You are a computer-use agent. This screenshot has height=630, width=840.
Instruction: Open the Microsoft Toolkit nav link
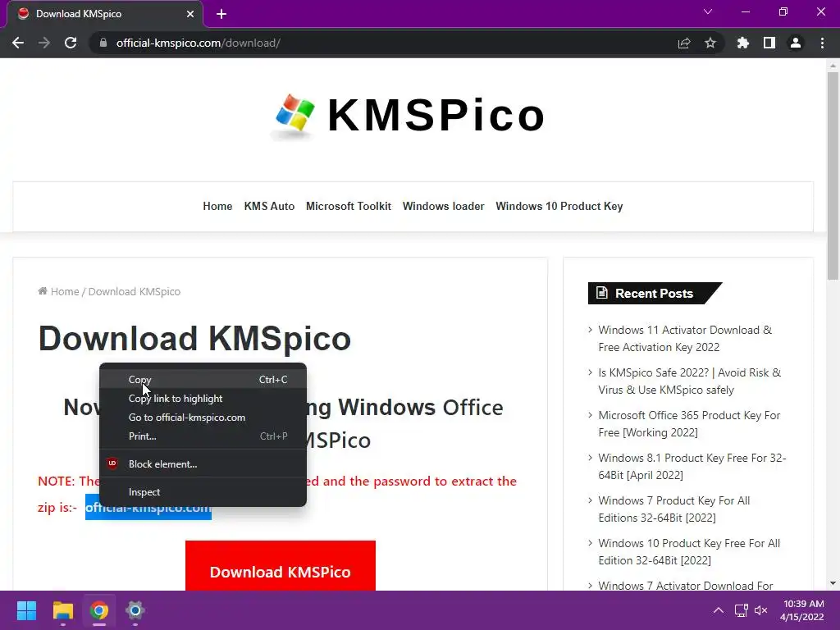(x=349, y=206)
